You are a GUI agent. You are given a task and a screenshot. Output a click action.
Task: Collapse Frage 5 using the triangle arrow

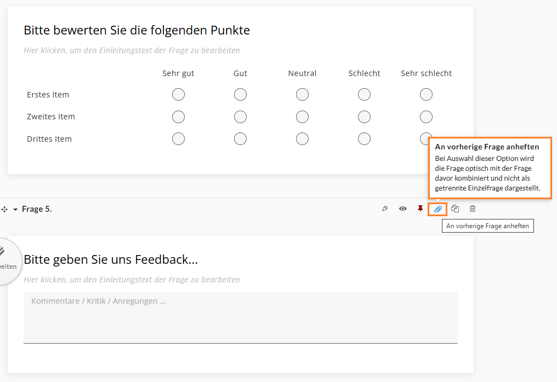(x=15, y=210)
